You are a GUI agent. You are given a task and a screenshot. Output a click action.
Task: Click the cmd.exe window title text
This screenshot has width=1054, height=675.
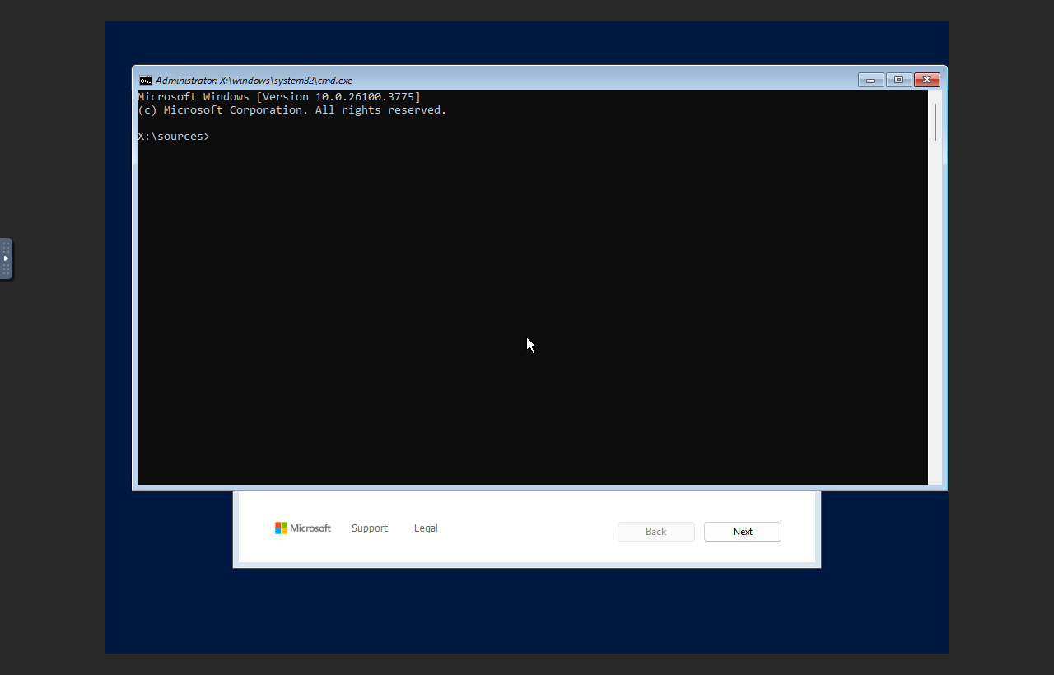(254, 81)
